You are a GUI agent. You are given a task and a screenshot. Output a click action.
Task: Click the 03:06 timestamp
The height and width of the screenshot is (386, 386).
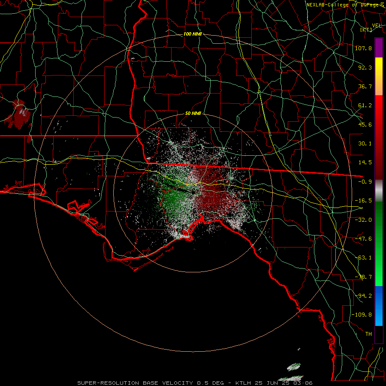coord(303,383)
